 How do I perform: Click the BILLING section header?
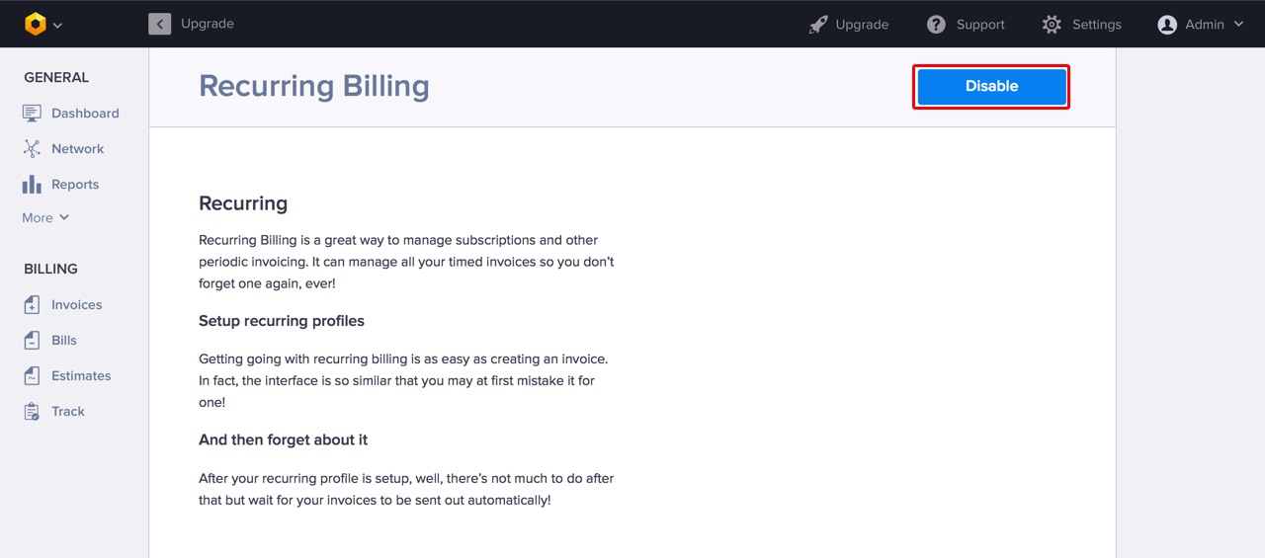point(50,269)
